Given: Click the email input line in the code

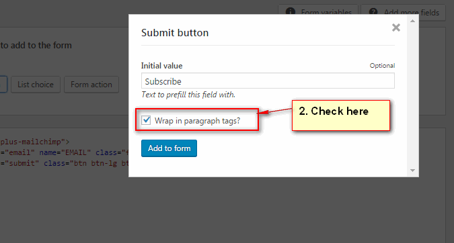Looking at the screenshot, I should pyautogui.click(x=65, y=152).
